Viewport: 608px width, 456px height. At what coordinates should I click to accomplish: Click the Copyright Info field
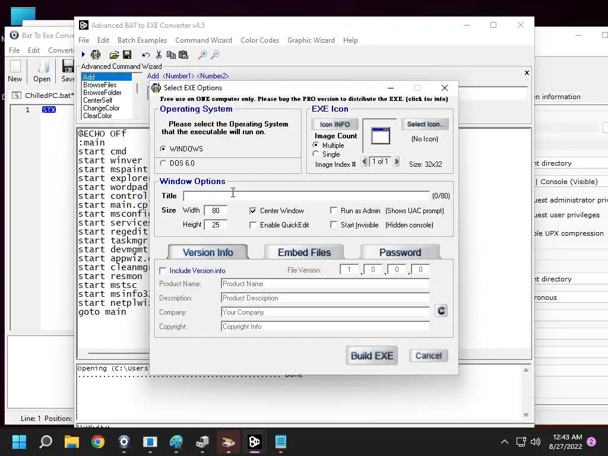point(325,327)
